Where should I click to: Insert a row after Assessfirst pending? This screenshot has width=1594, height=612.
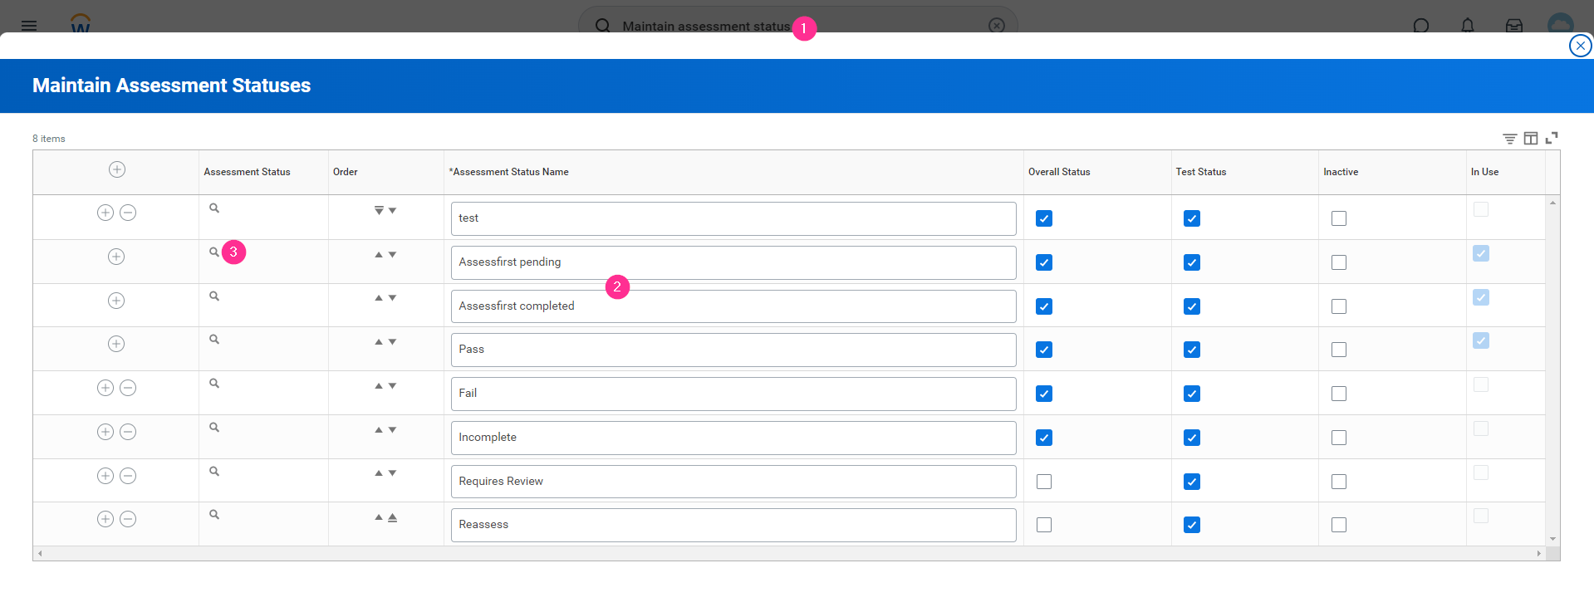(x=116, y=257)
